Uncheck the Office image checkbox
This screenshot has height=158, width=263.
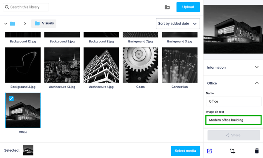click(11, 99)
